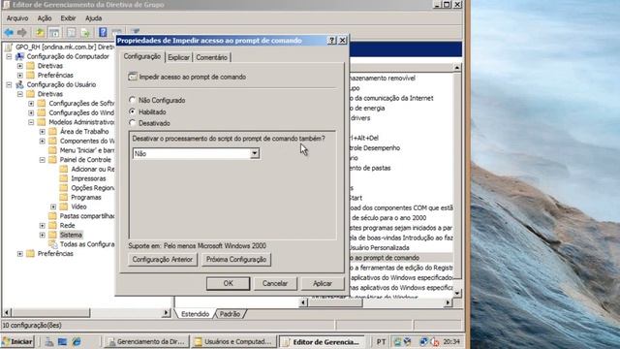Screen dimensions: 620x349
Task: Click the Menu 'Iniciar' folder icon
Action: pyautogui.click(x=52, y=150)
